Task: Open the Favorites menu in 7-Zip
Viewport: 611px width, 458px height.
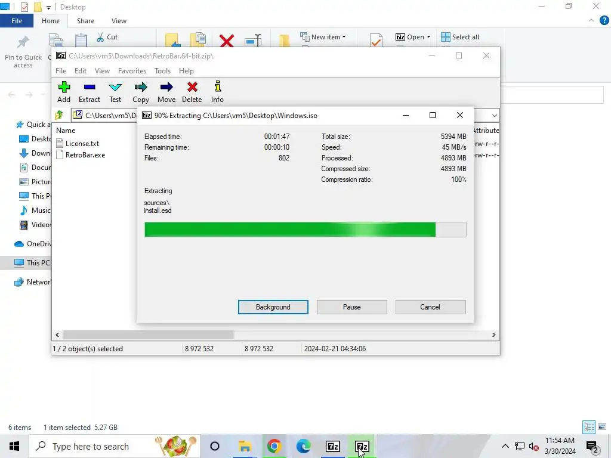Action: 132,71
